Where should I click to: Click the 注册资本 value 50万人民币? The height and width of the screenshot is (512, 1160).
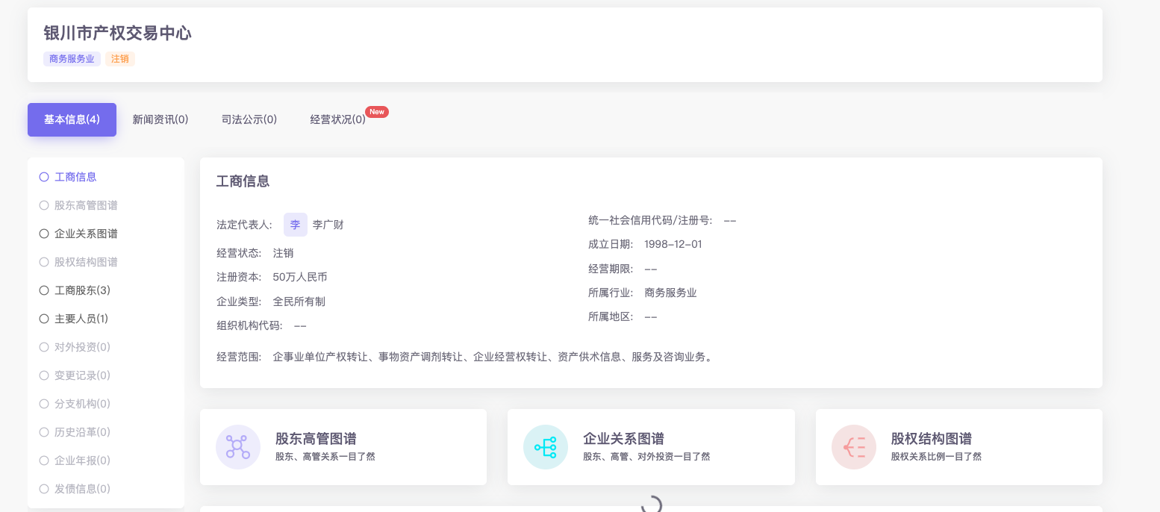300,277
